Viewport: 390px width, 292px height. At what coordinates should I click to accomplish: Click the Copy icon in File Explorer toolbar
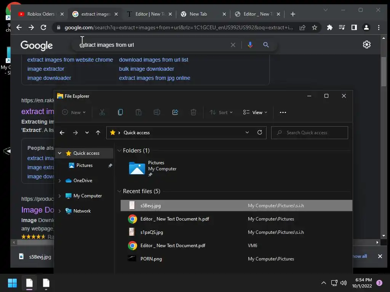[x=120, y=112]
